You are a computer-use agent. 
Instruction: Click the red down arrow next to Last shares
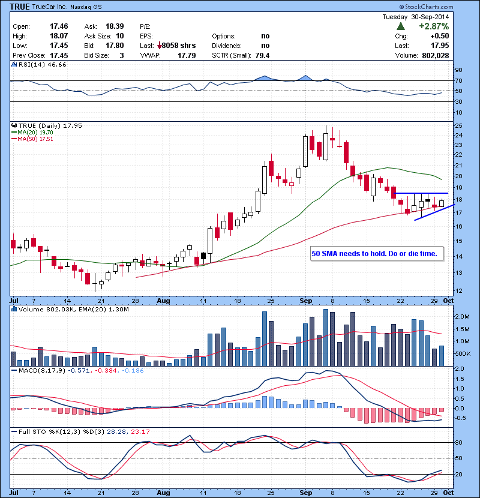[160, 46]
